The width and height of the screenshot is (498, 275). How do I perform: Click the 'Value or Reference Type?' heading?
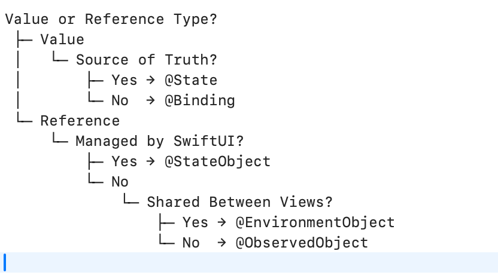click(x=111, y=19)
